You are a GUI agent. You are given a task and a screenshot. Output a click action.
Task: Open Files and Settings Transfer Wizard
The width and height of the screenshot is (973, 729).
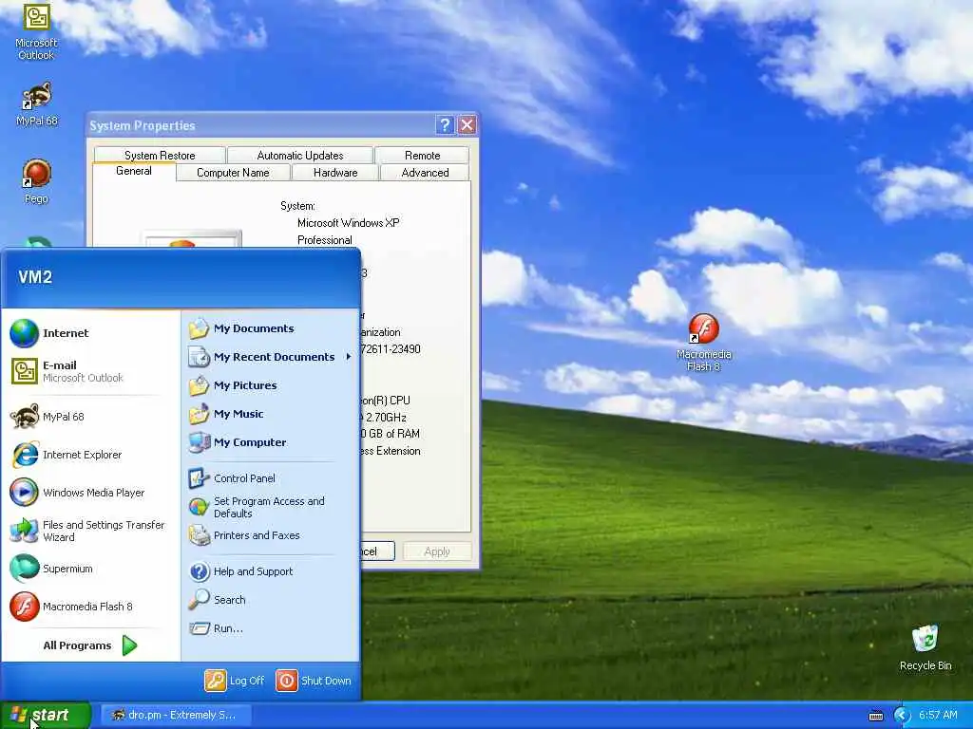click(x=90, y=531)
